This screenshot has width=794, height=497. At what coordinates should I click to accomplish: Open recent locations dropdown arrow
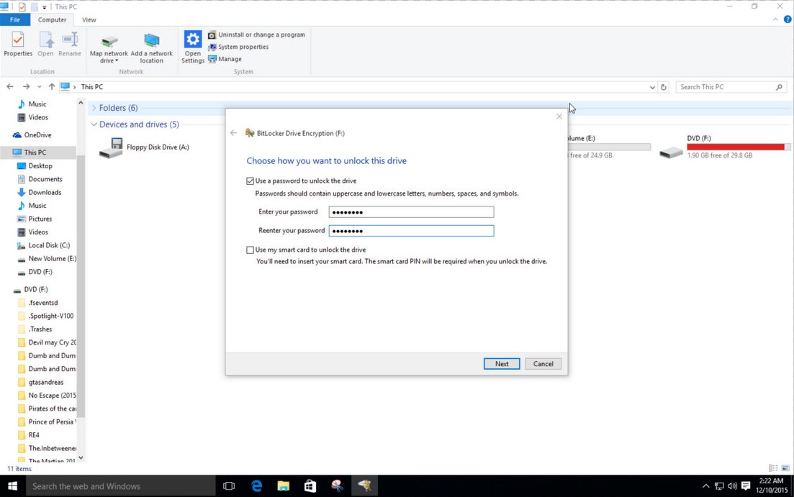pos(39,87)
